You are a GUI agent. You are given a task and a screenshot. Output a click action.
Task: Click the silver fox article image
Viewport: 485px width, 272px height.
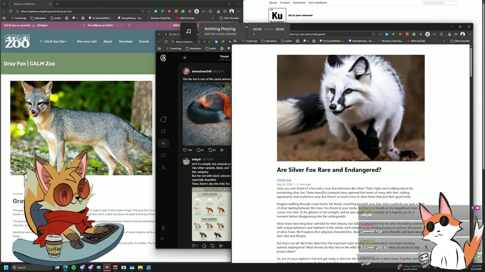[x=350, y=108]
